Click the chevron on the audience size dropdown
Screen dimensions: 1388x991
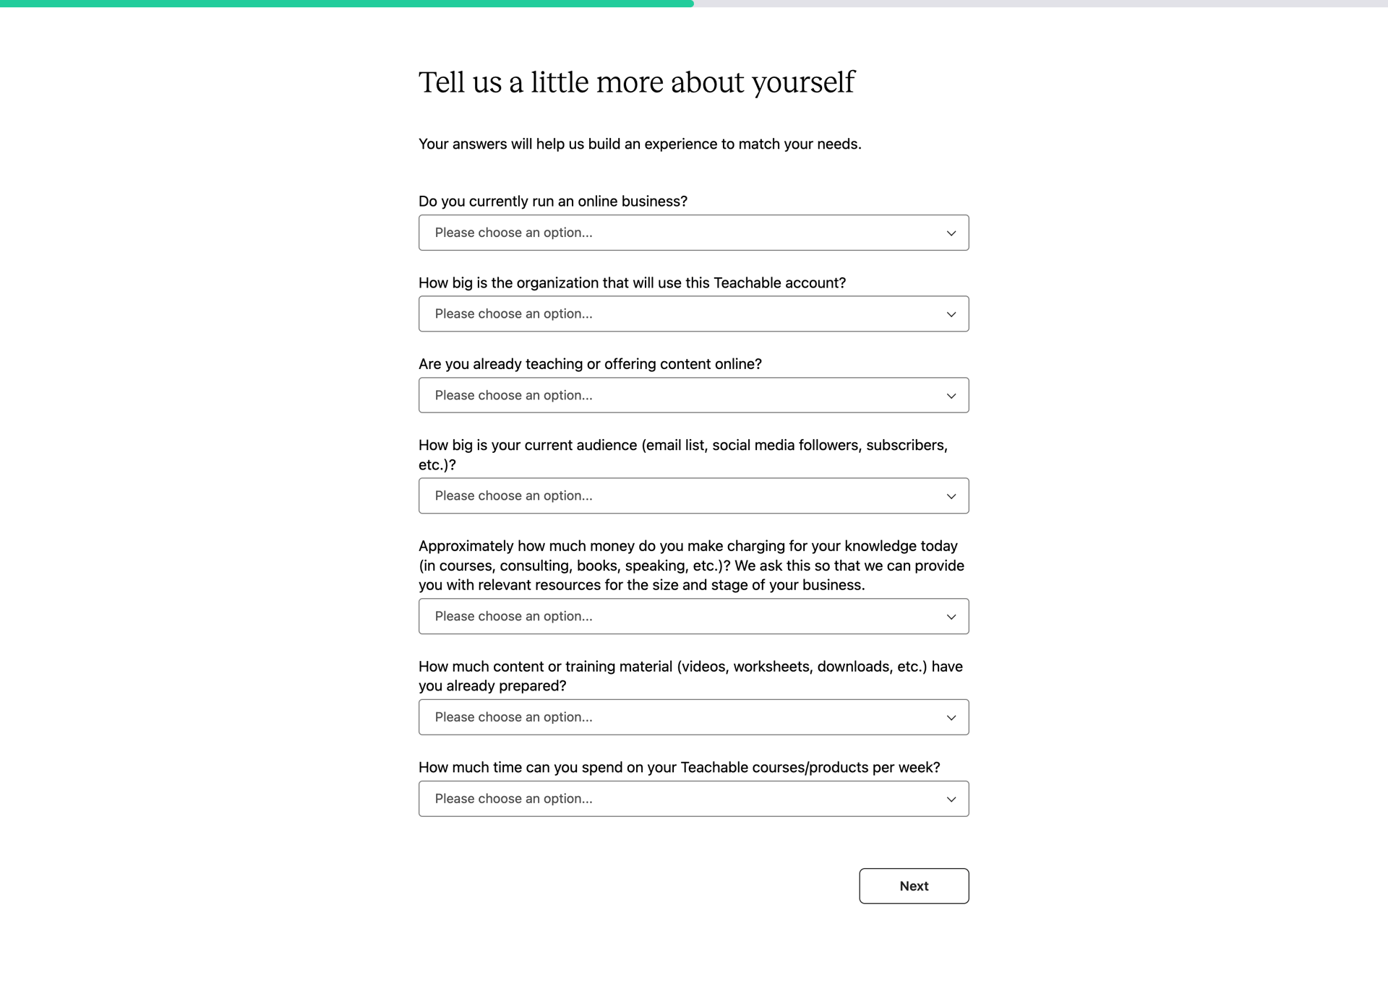[x=951, y=495]
